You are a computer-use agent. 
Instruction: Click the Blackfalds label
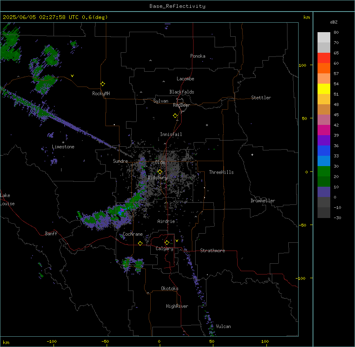[182, 92]
